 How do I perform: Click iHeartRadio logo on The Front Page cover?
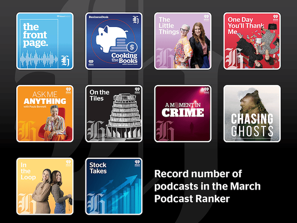coord(63,16)
